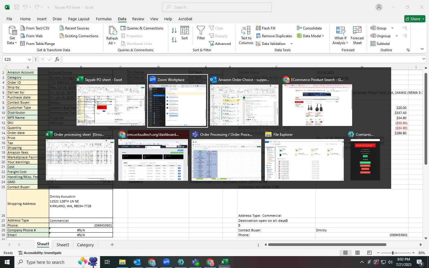This screenshot has height=268, width=429.
Task: Open the Name Box dropdown
Action: click(29, 59)
